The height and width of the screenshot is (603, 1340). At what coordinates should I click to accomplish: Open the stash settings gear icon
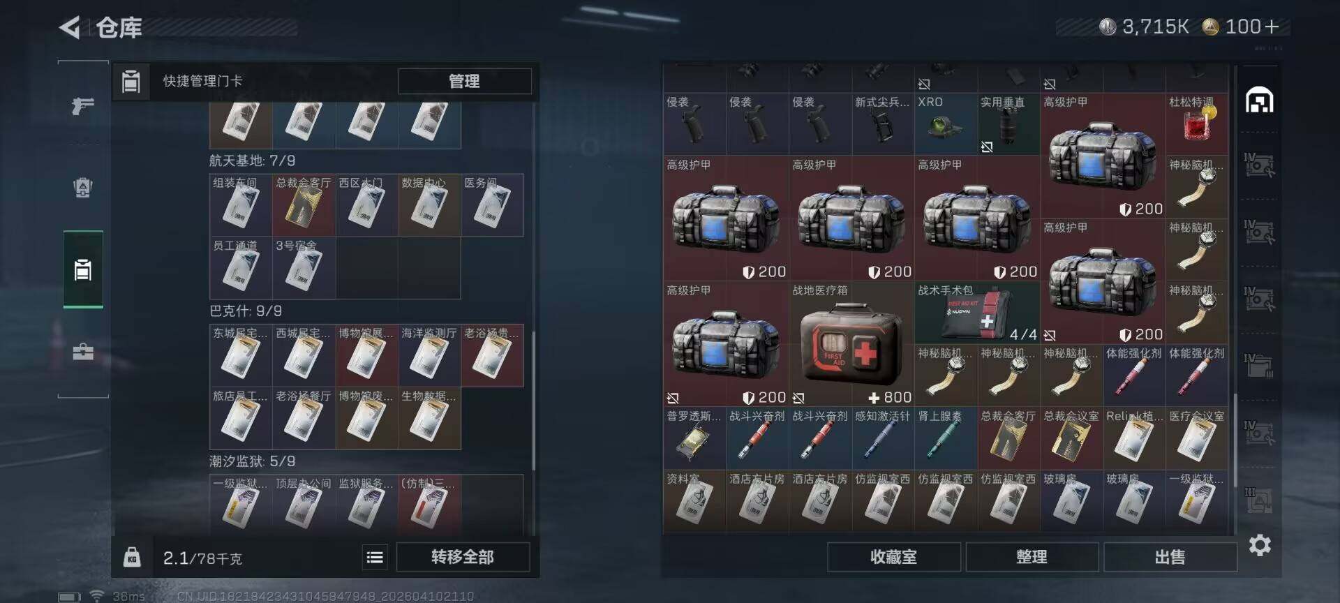coord(1260,545)
